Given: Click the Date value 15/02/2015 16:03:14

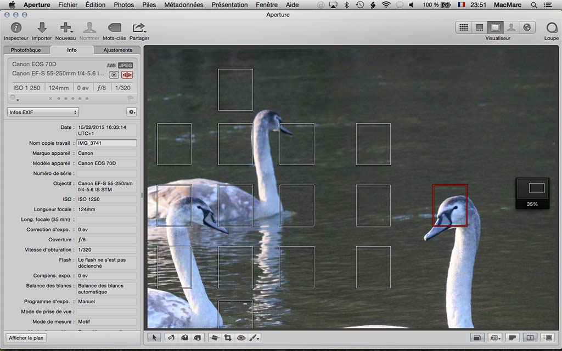Looking at the screenshot, I should (106, 131).
